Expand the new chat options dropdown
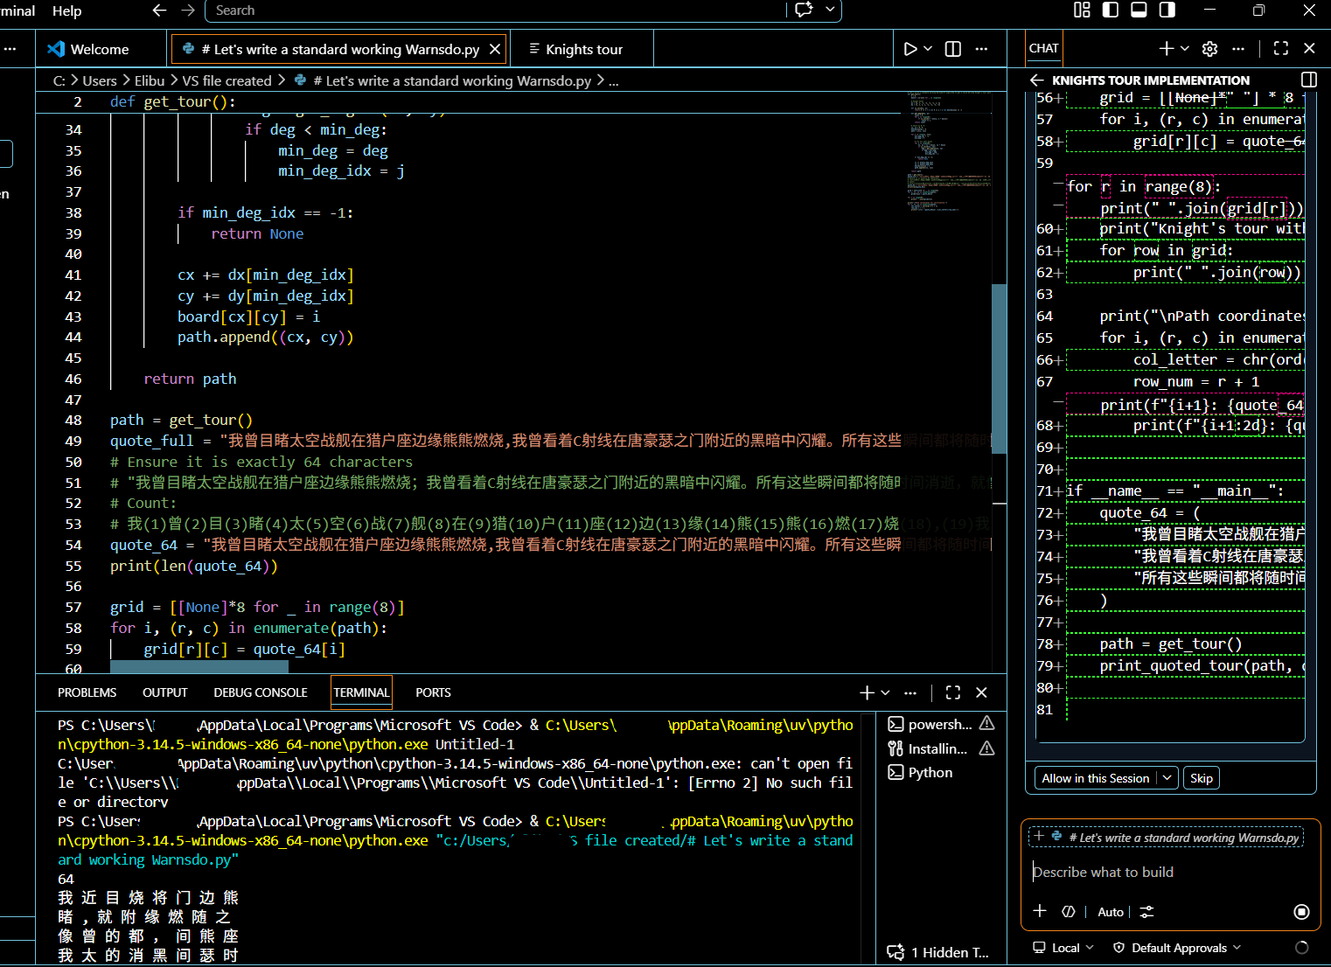1331x967 pixels. click(x=1185, y=49)
